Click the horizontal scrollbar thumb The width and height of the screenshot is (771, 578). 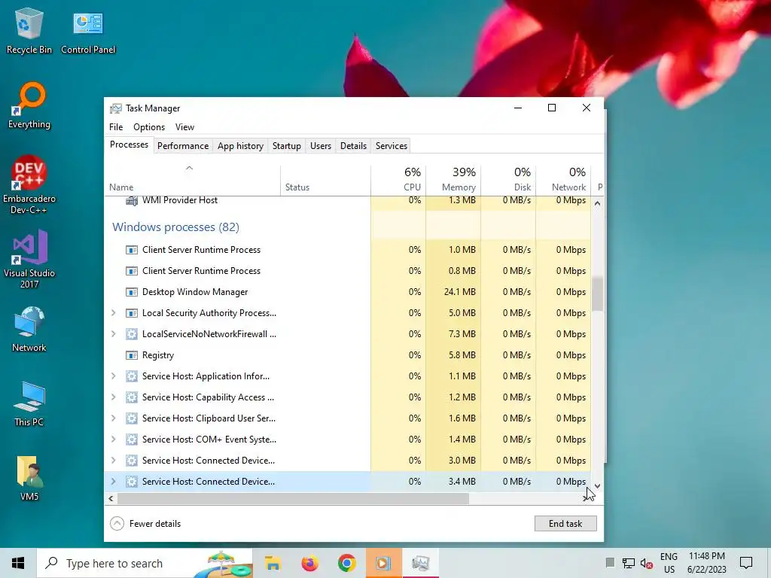293,498
